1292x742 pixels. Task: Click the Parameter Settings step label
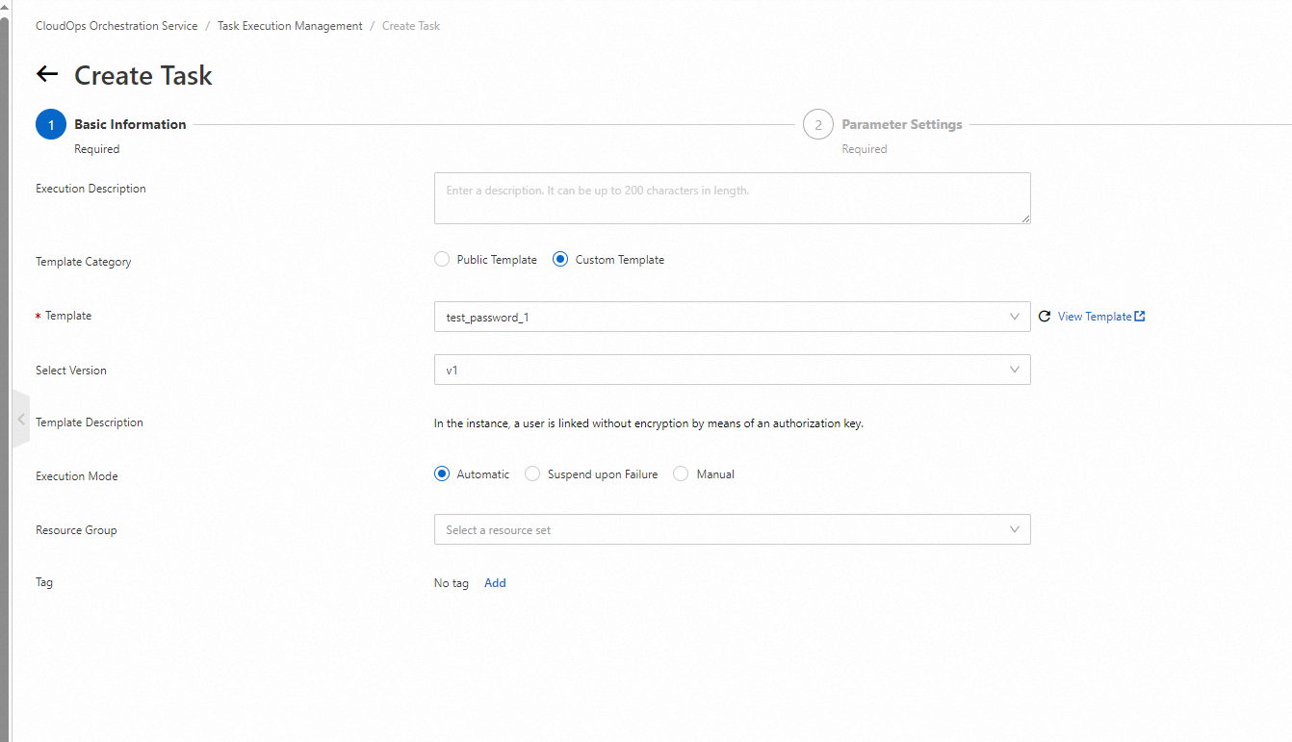pyautogui.click(x=902, y=124)
